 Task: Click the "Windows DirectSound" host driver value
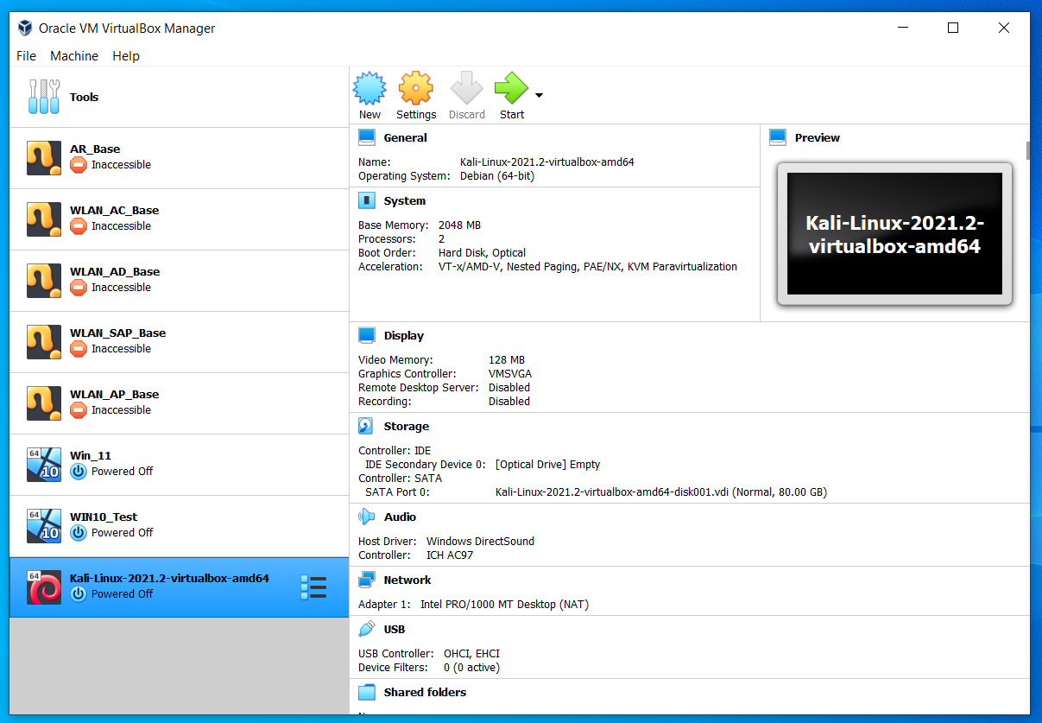click(x=480, y=541)
